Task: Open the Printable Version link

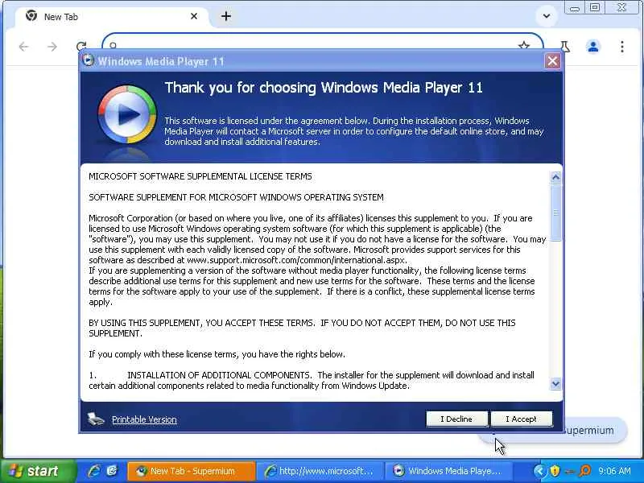Action: point(144,419)
